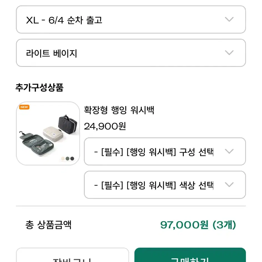The width and height of the screenshot is (262, 262).
Task: Click the orange NEW badge on the product image
Action: click(x=24, y=107)
